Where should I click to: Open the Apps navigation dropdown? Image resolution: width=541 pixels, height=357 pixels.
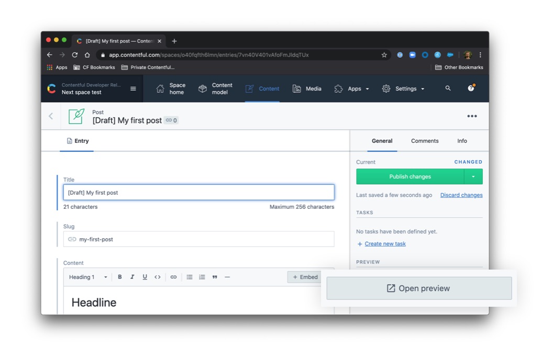tap(352, 88)
